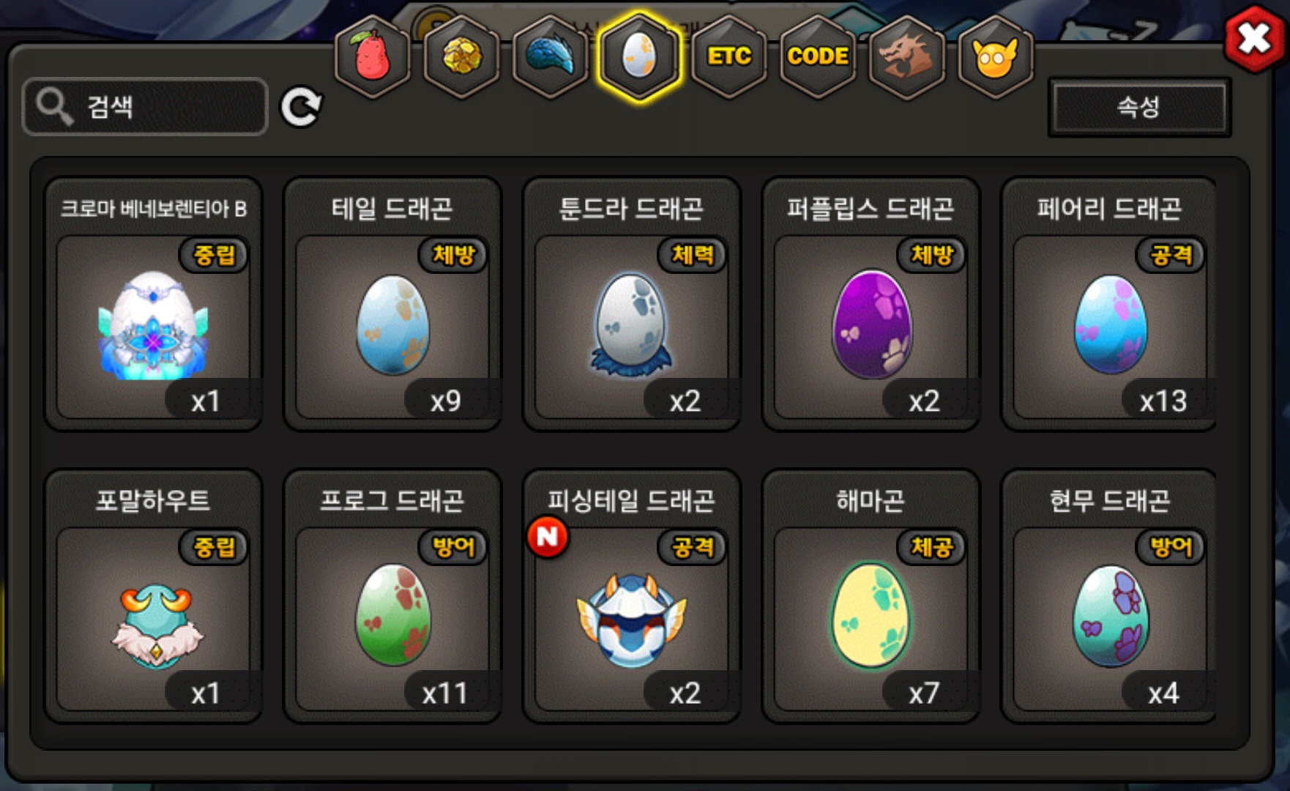Select the 테일 드래곤 egg
Viewport: 1290px width, 791px height.
392,304
